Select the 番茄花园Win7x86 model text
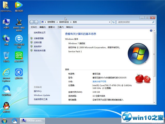 (109, 78)
